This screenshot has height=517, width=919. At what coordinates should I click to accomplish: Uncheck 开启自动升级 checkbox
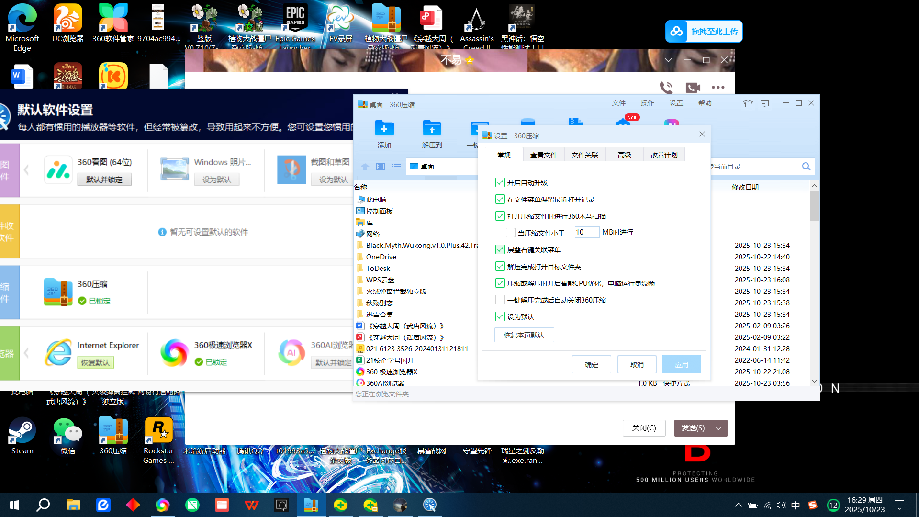pyautogui.click(x=500, y=183)
